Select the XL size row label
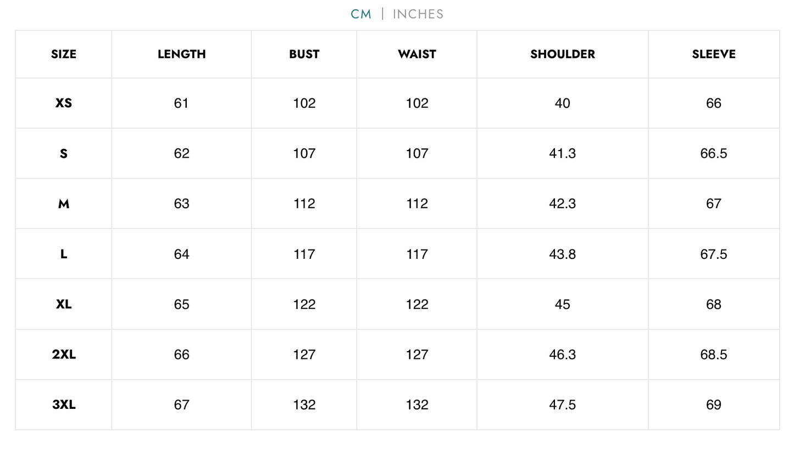The height and width of the screenshot is (460, 794). (64, 304)
